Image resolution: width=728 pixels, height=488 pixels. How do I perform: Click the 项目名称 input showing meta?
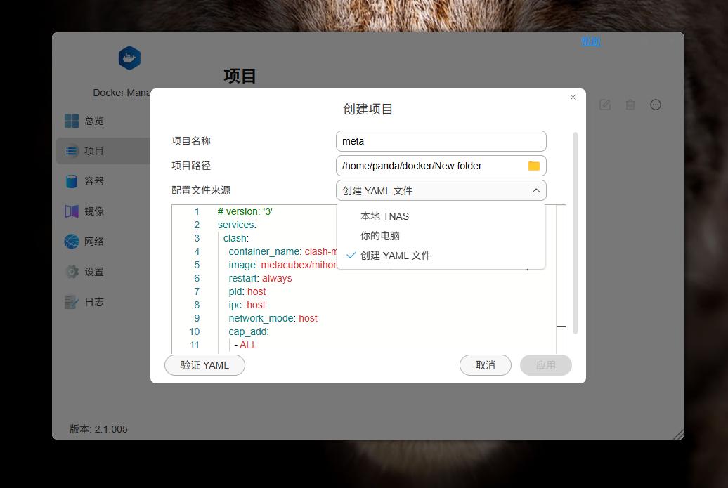coord(441,141)
